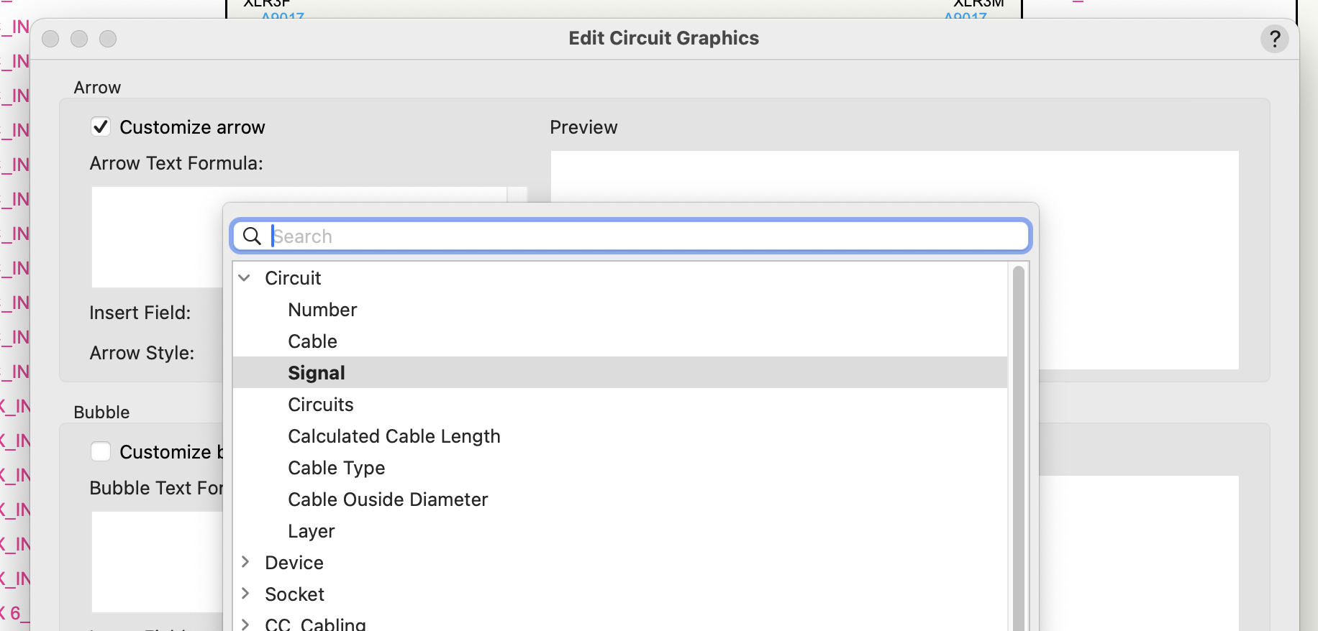This screenshot has width=1318, height=631.
Task: Enable the Customize bubble checkbox
Action: (101, 451)
